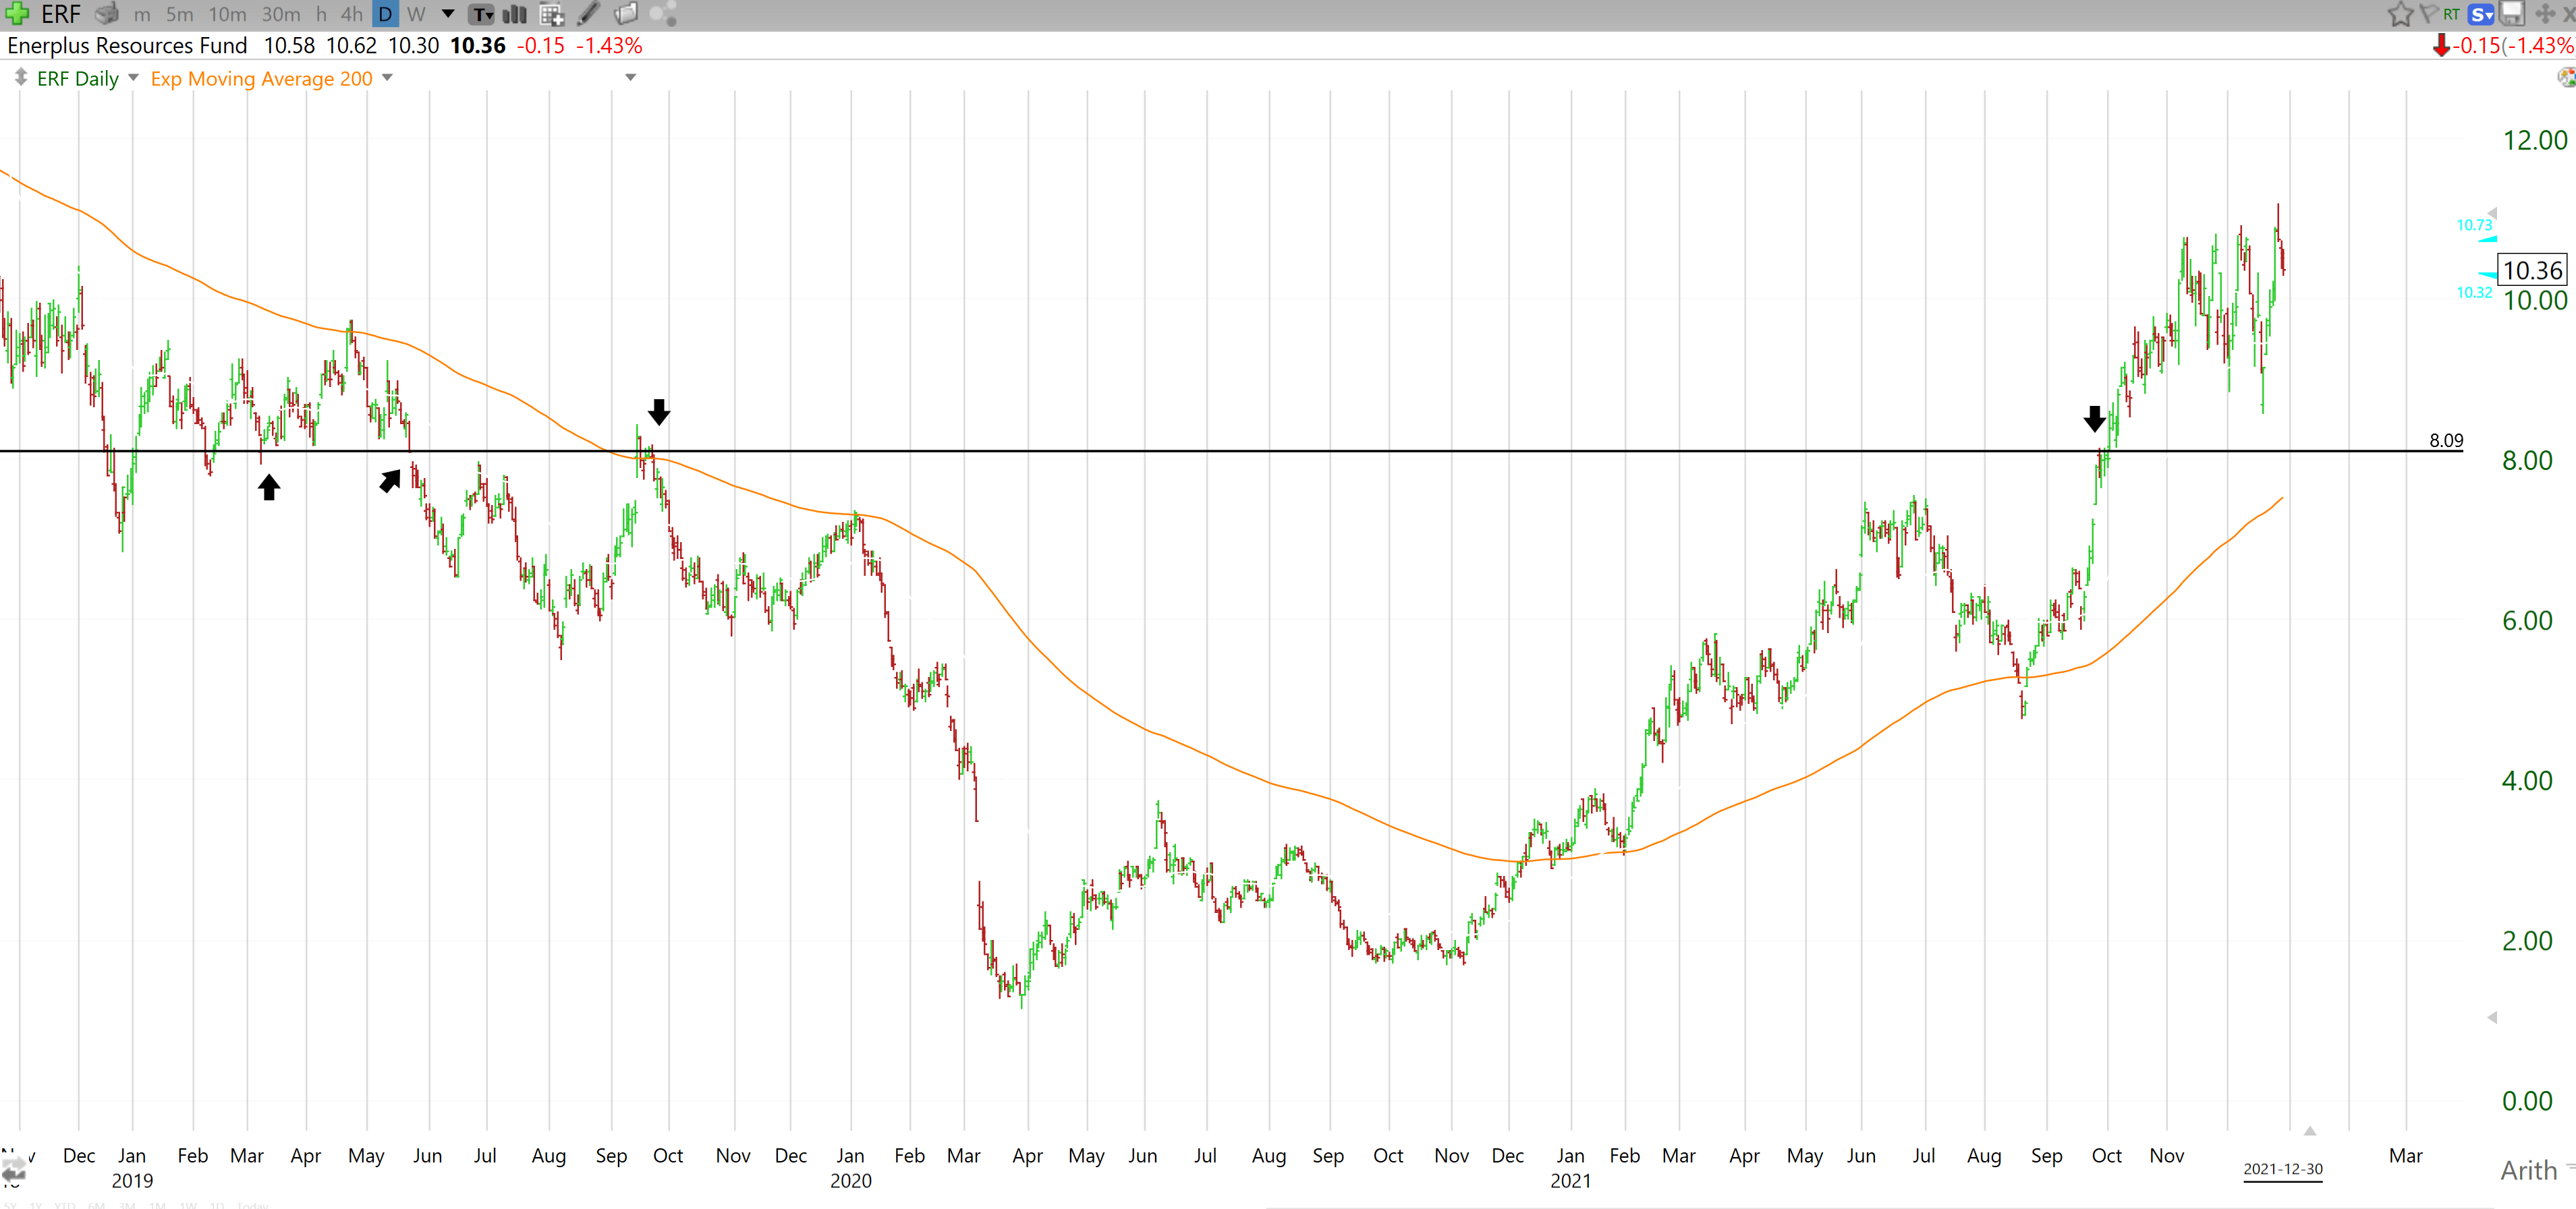The width and height of the screenshot is (2576, 1209).
Task: Select the 1W range button
Action: pyautogui.click(x=188, y=1205)
